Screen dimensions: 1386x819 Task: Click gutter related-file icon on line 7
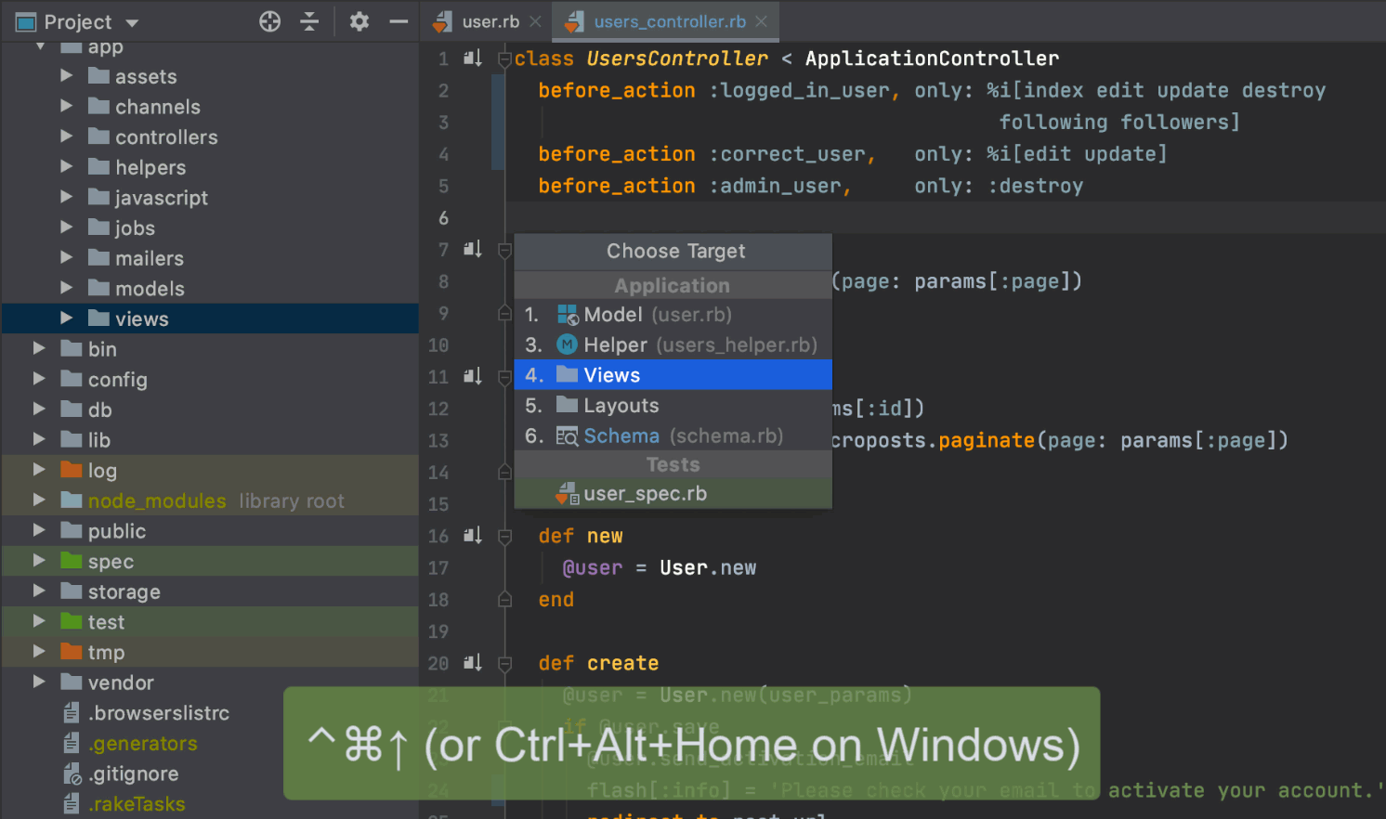(473, 249)
